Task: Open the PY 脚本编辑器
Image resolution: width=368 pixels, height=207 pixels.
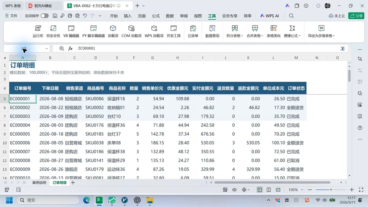Action: [93, 31]
